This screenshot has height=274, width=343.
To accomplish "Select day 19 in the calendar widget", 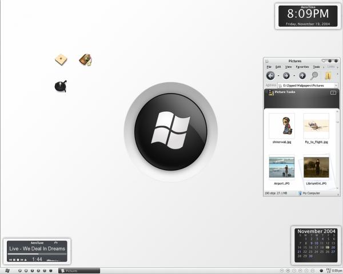I will pyautogui.click(x=327, y=247).
